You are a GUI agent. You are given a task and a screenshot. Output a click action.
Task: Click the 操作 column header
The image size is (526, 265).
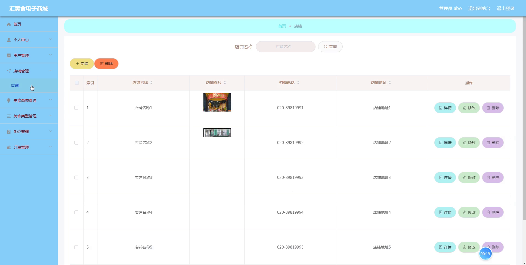click(x=469, y=83)
